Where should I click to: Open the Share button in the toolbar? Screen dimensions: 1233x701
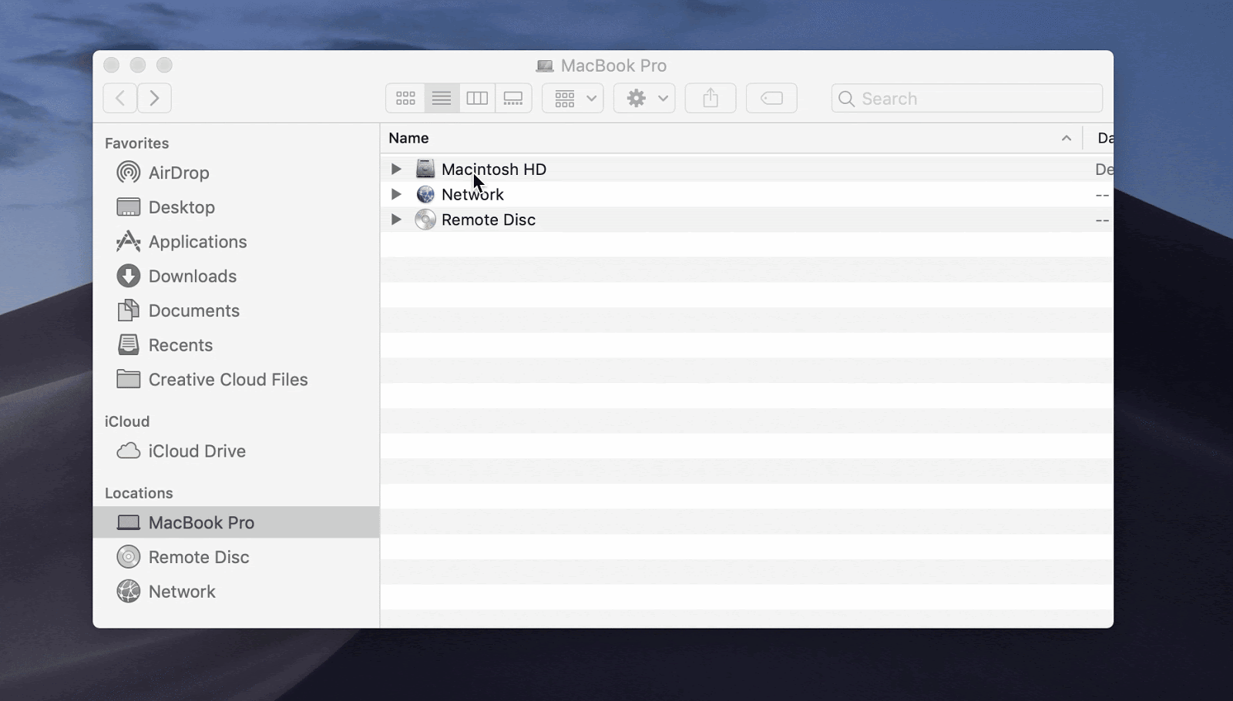click(x=710, y=98)
